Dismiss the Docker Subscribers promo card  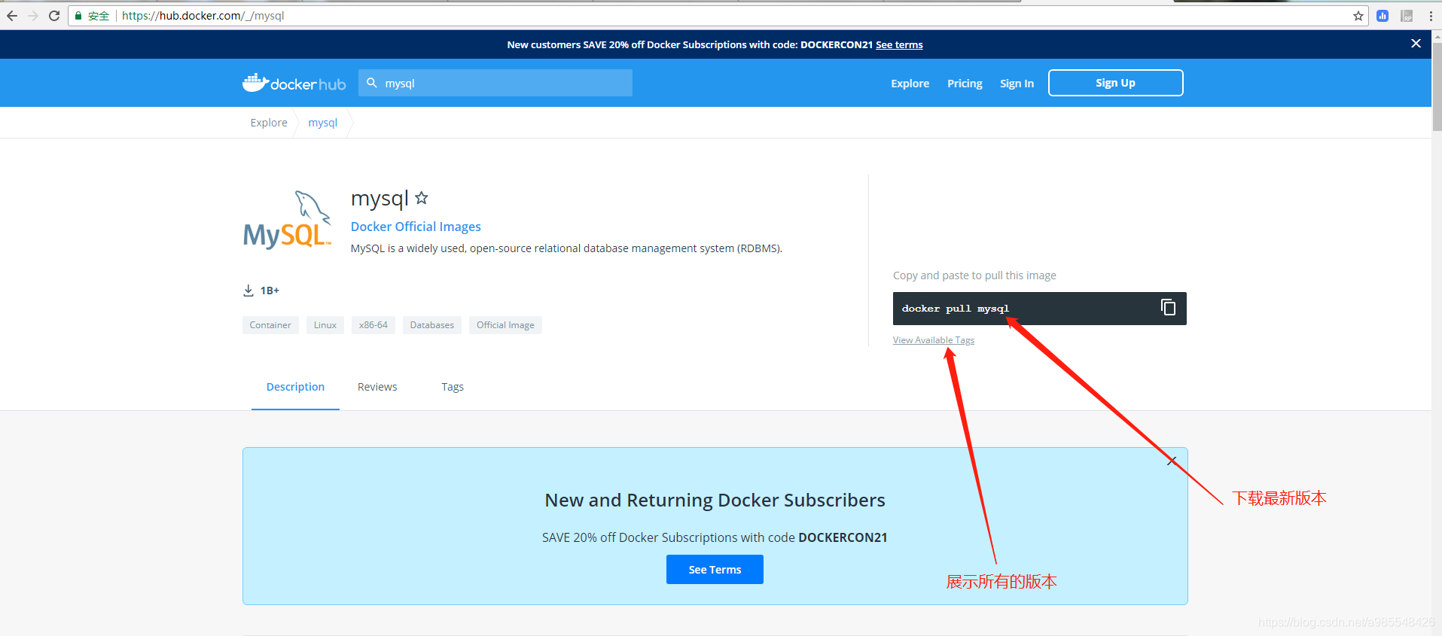click(1172, 461)
